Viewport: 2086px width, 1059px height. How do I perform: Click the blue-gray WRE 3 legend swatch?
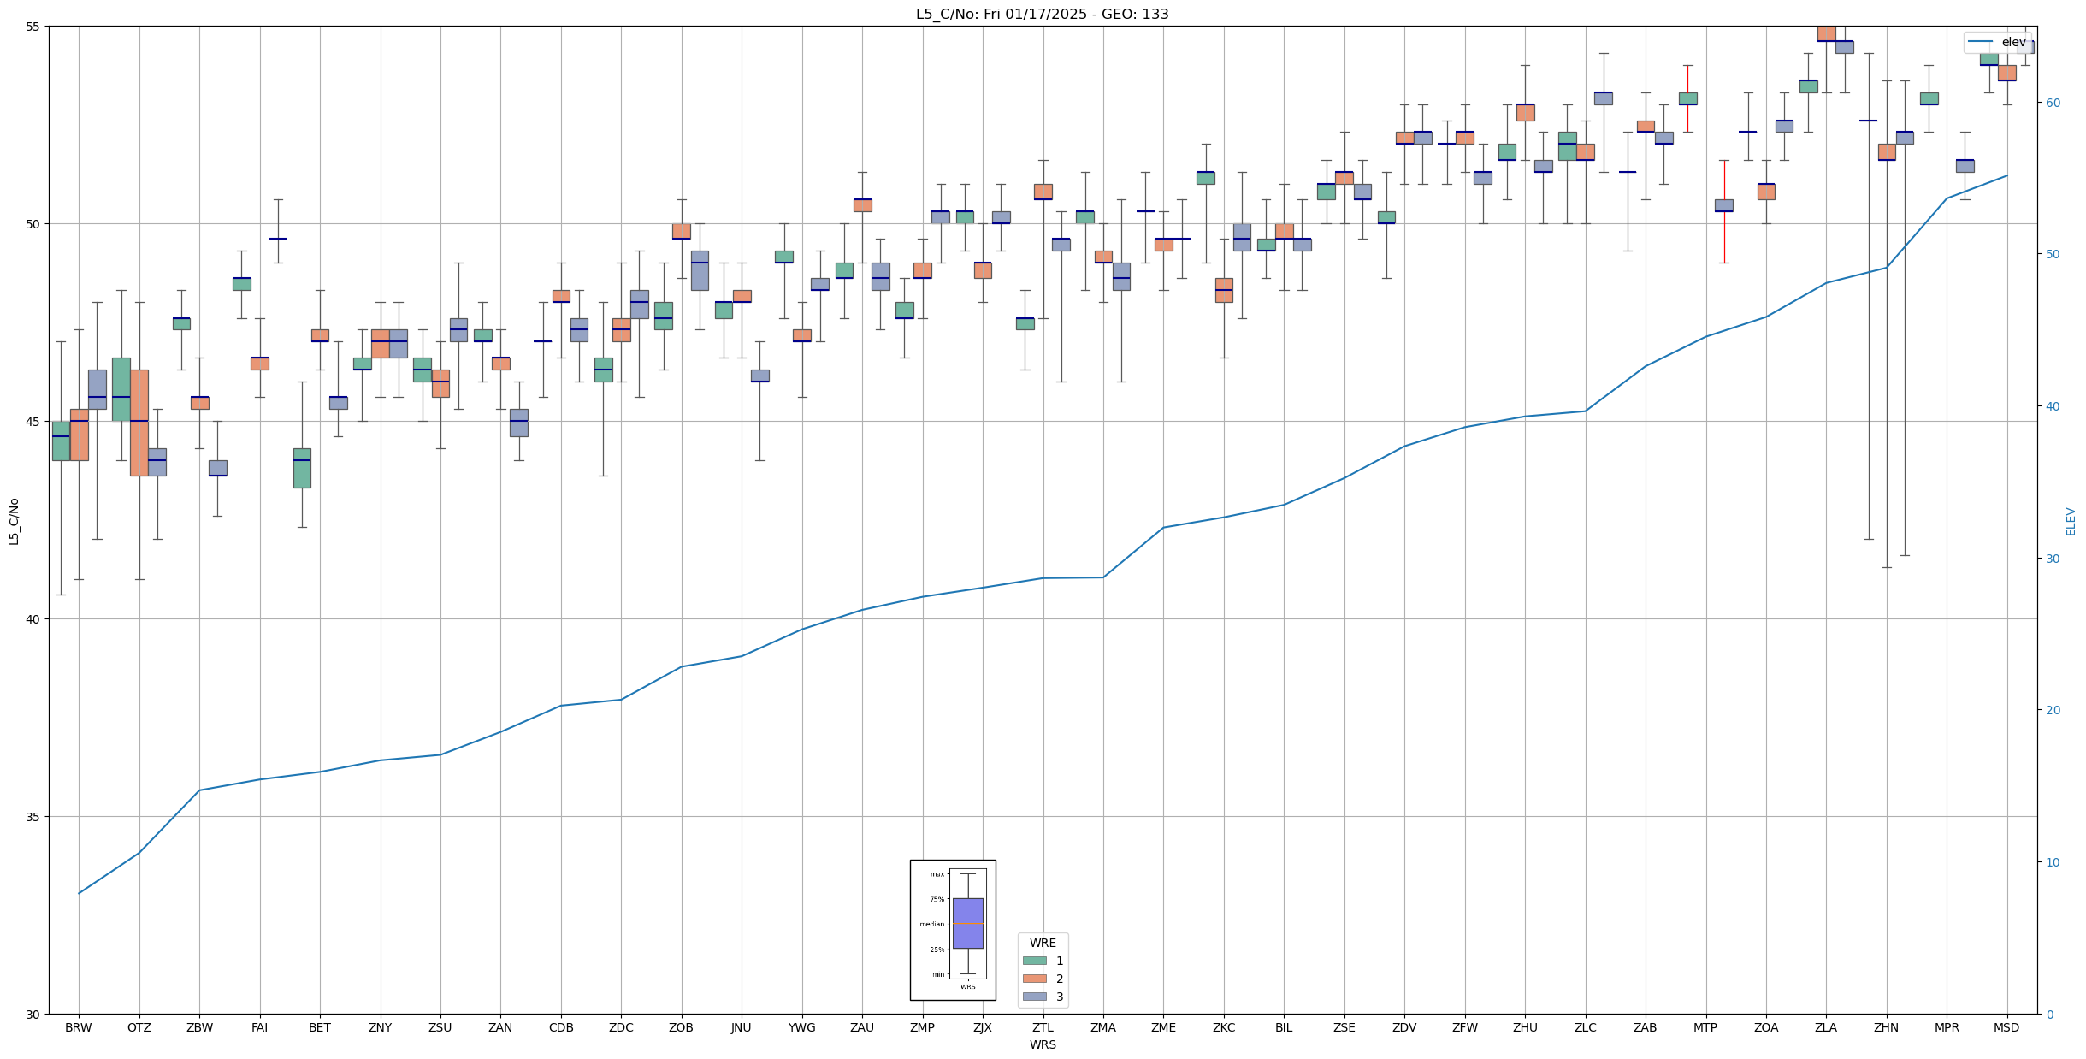tap(1034, 997)
